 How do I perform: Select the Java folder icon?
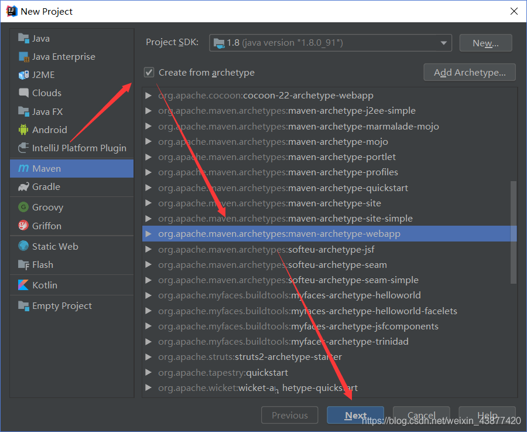tap(23, 38)
